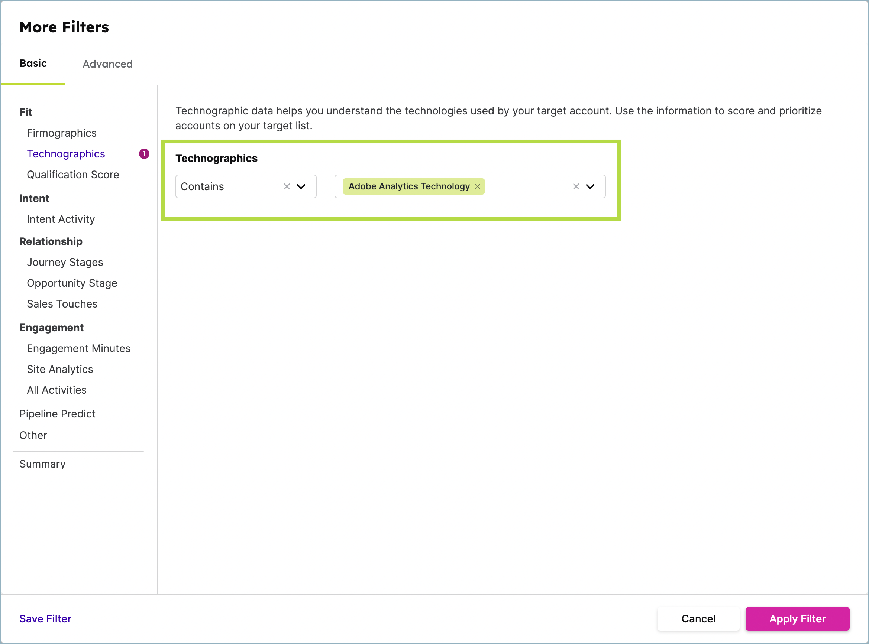
Task: Click the Technographics filter count badge
Action: coord(143,154)
